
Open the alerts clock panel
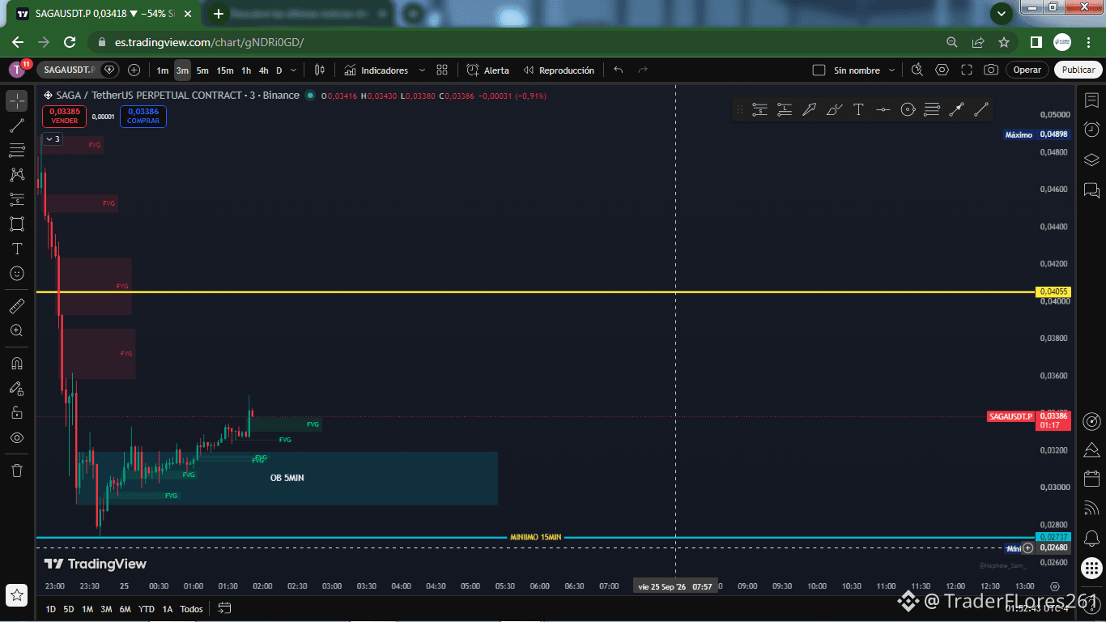[x=1091, y=130]
